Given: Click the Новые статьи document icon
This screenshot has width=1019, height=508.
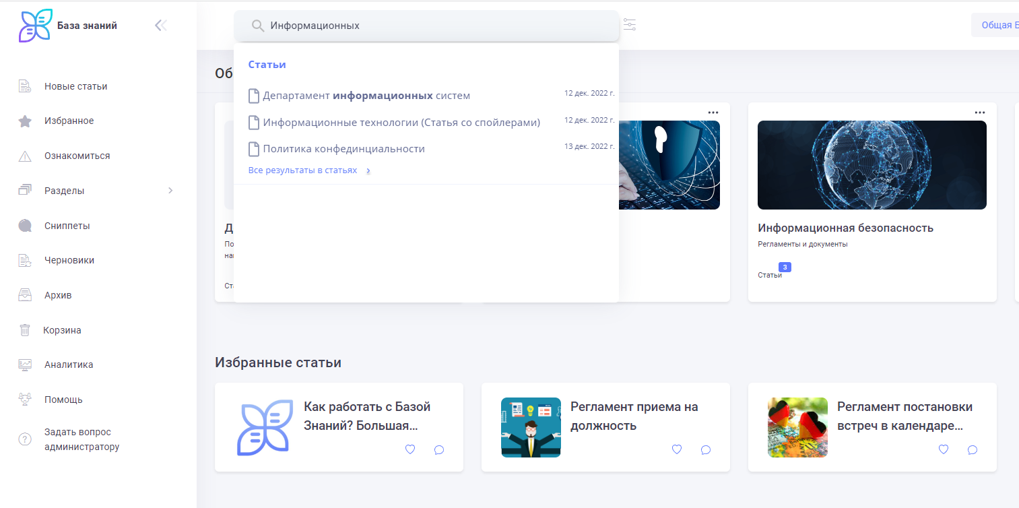Looking at the screenshot, I should pos(25,86).
